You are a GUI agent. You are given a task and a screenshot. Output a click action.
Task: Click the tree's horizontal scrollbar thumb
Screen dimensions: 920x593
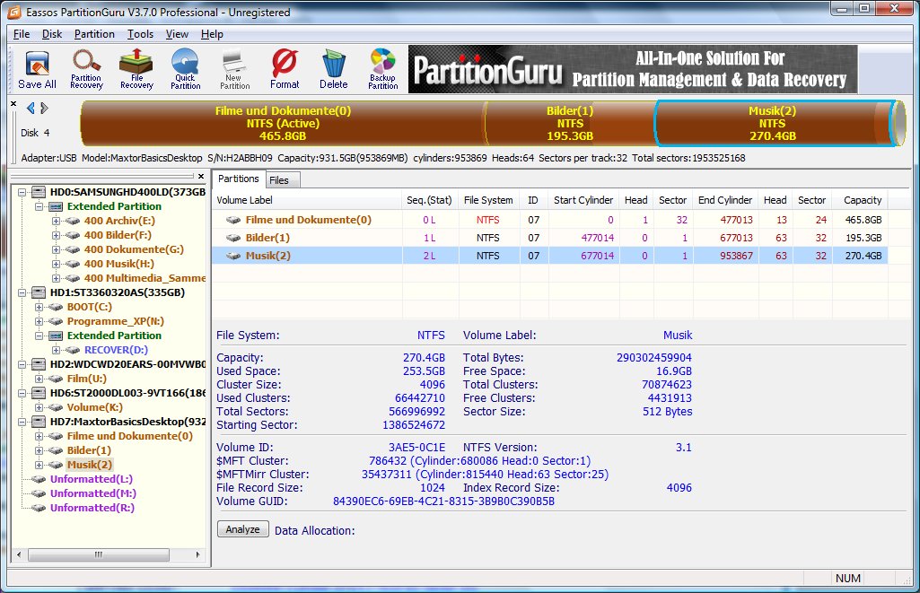tap(99, 554)
